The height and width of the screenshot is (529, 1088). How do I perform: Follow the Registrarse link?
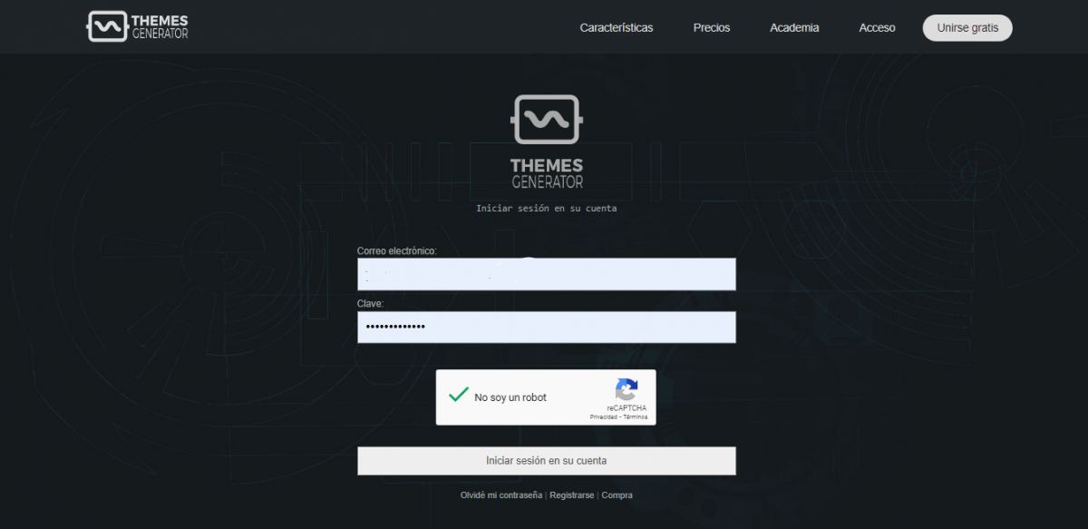coord(571,495)
